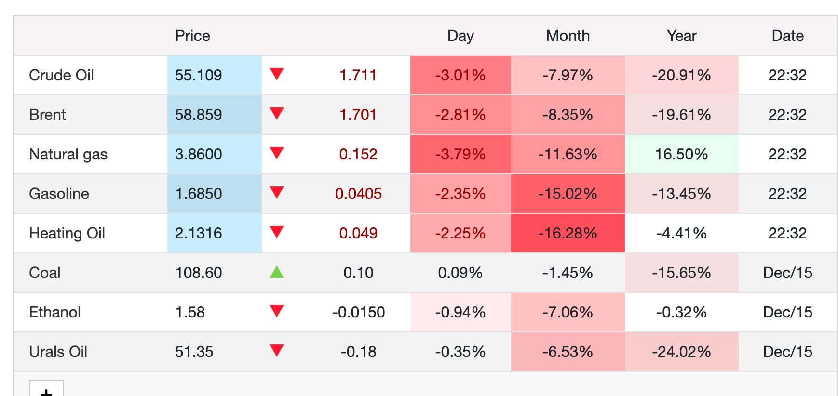
Task: Click the red down arrow for Crude Oil
Action: tap(277, 74)
